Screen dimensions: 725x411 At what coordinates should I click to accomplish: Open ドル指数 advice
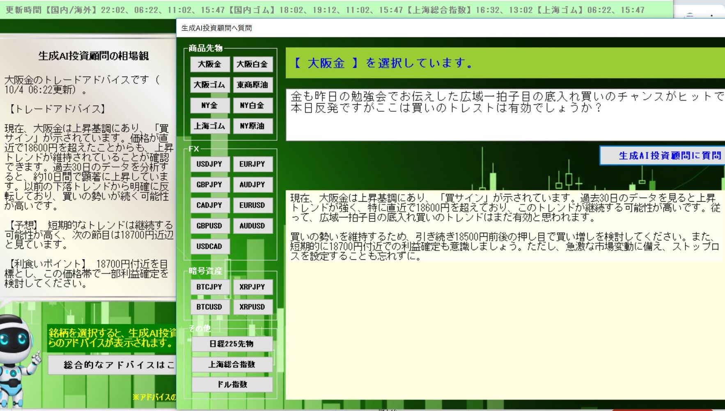tap(232, 384)
